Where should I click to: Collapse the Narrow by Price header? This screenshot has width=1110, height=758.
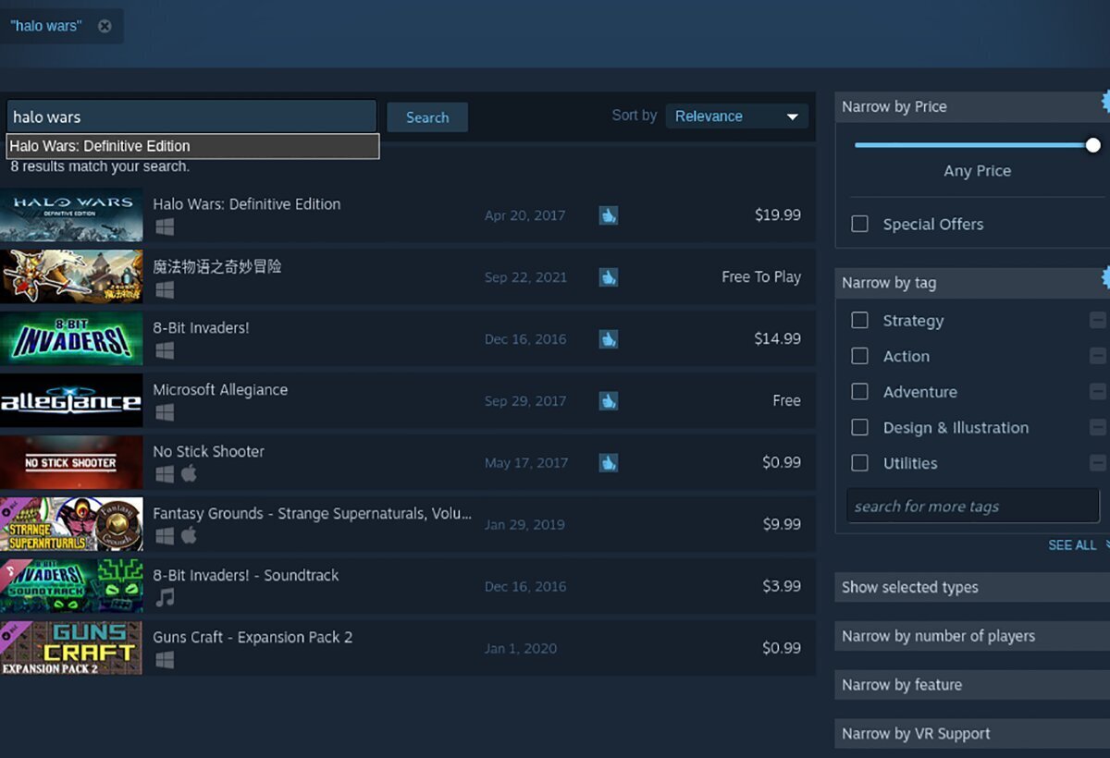click(972, 106)
